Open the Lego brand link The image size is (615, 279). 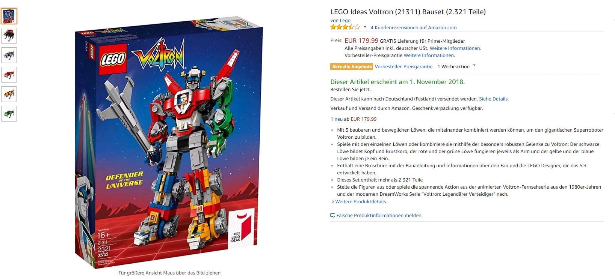[x=345, y=21]
